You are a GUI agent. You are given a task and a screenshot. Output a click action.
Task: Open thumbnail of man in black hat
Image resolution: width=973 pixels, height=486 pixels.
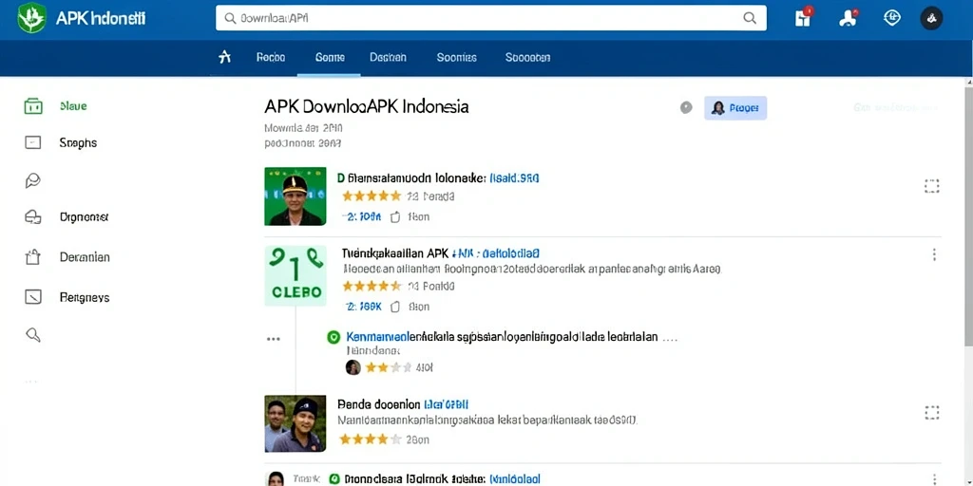(295, 196)
